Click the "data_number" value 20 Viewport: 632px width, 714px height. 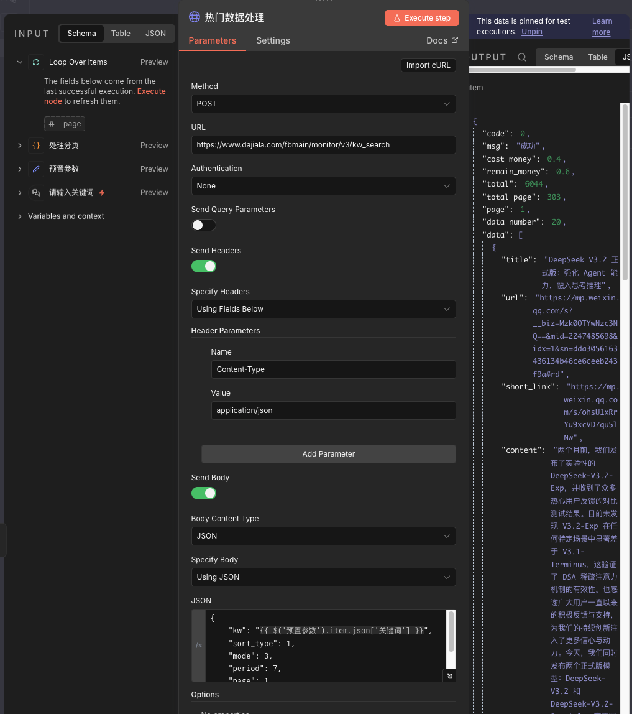pos(556,222)
